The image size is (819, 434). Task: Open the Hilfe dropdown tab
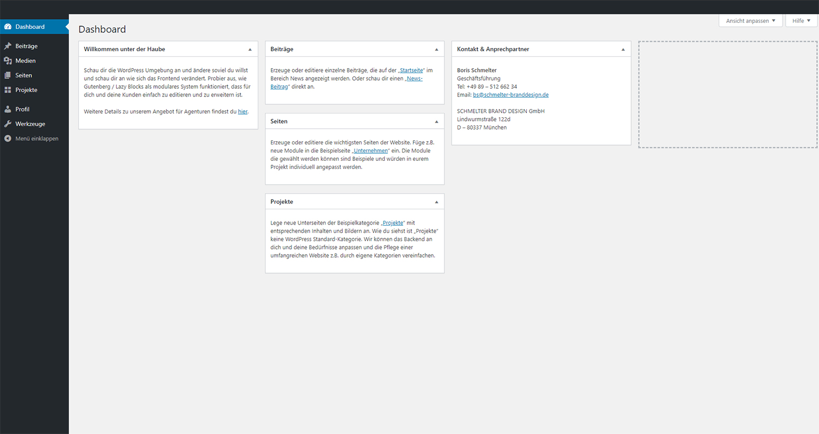[801, 21]
